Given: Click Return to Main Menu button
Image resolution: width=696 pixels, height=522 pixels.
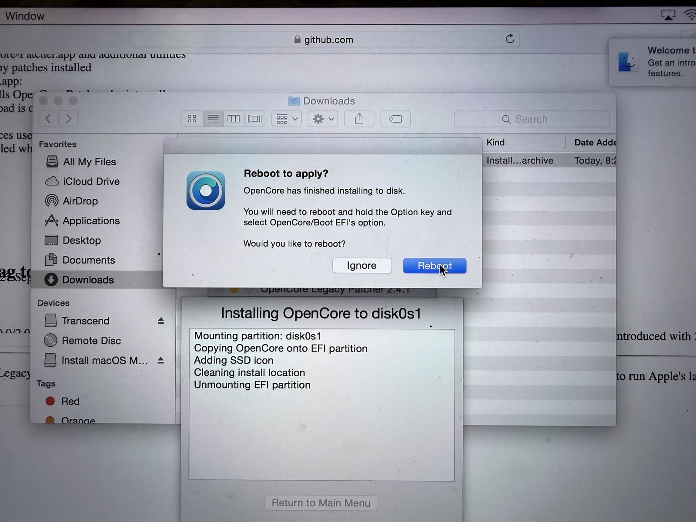Looking at the screenshot, I should click(x=321, y=503).
